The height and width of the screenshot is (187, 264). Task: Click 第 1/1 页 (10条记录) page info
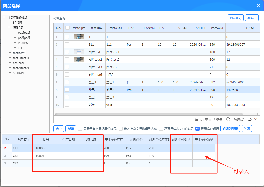(x=209, y=120)
